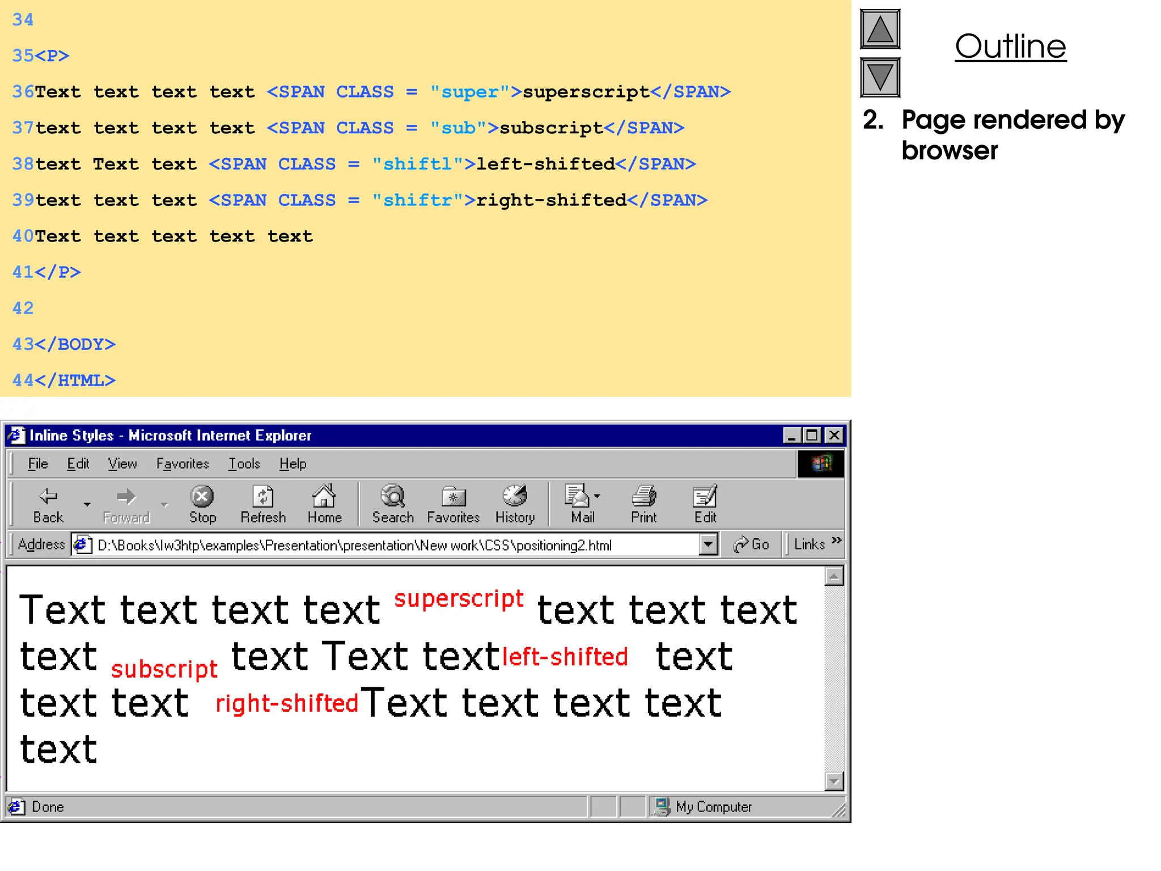Click the Links toolbar label
Image resolution: width=1161 pixels, height=871 pixels.
pos(809,544)
